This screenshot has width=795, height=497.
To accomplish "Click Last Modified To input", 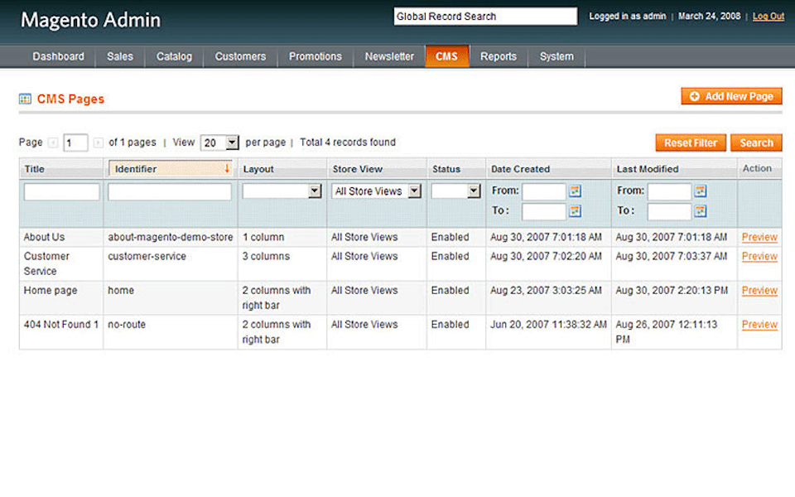I will tap(669, 211).
